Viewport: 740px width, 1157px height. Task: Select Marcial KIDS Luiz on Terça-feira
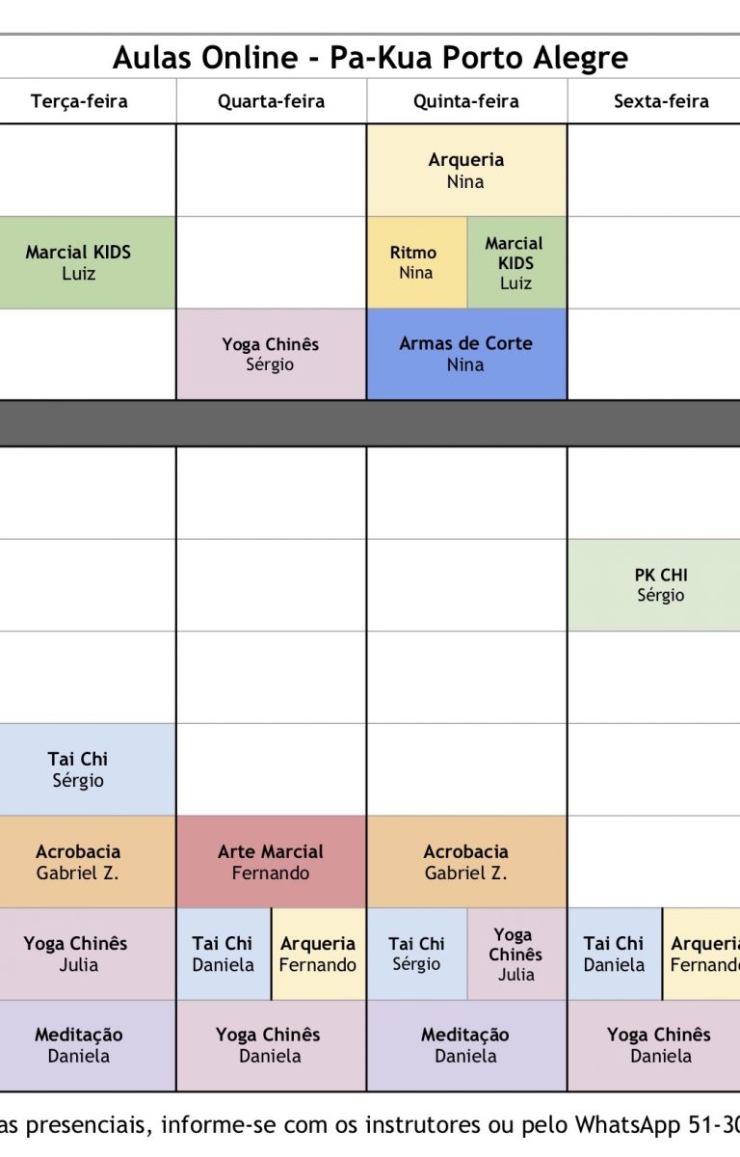[79, 262]
